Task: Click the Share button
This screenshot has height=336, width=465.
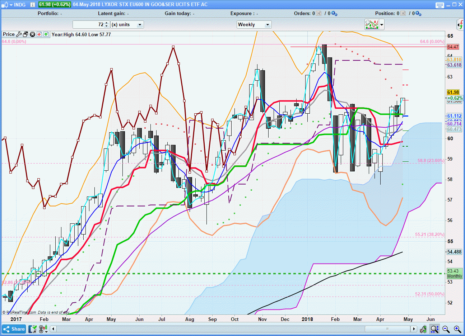Action: coord(14,329)
